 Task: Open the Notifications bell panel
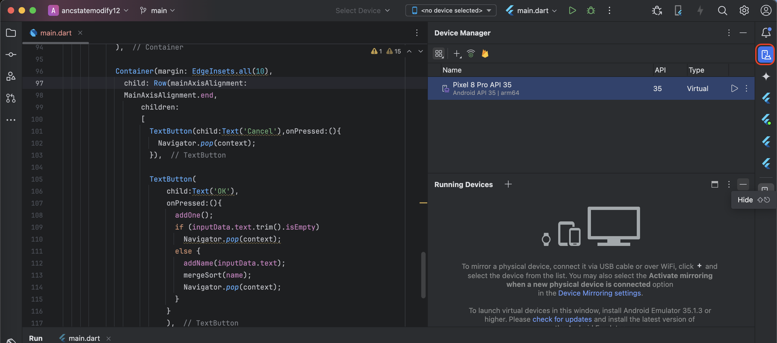[766, 32]
